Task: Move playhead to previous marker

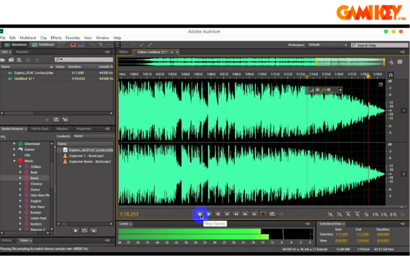Action: 227,214
